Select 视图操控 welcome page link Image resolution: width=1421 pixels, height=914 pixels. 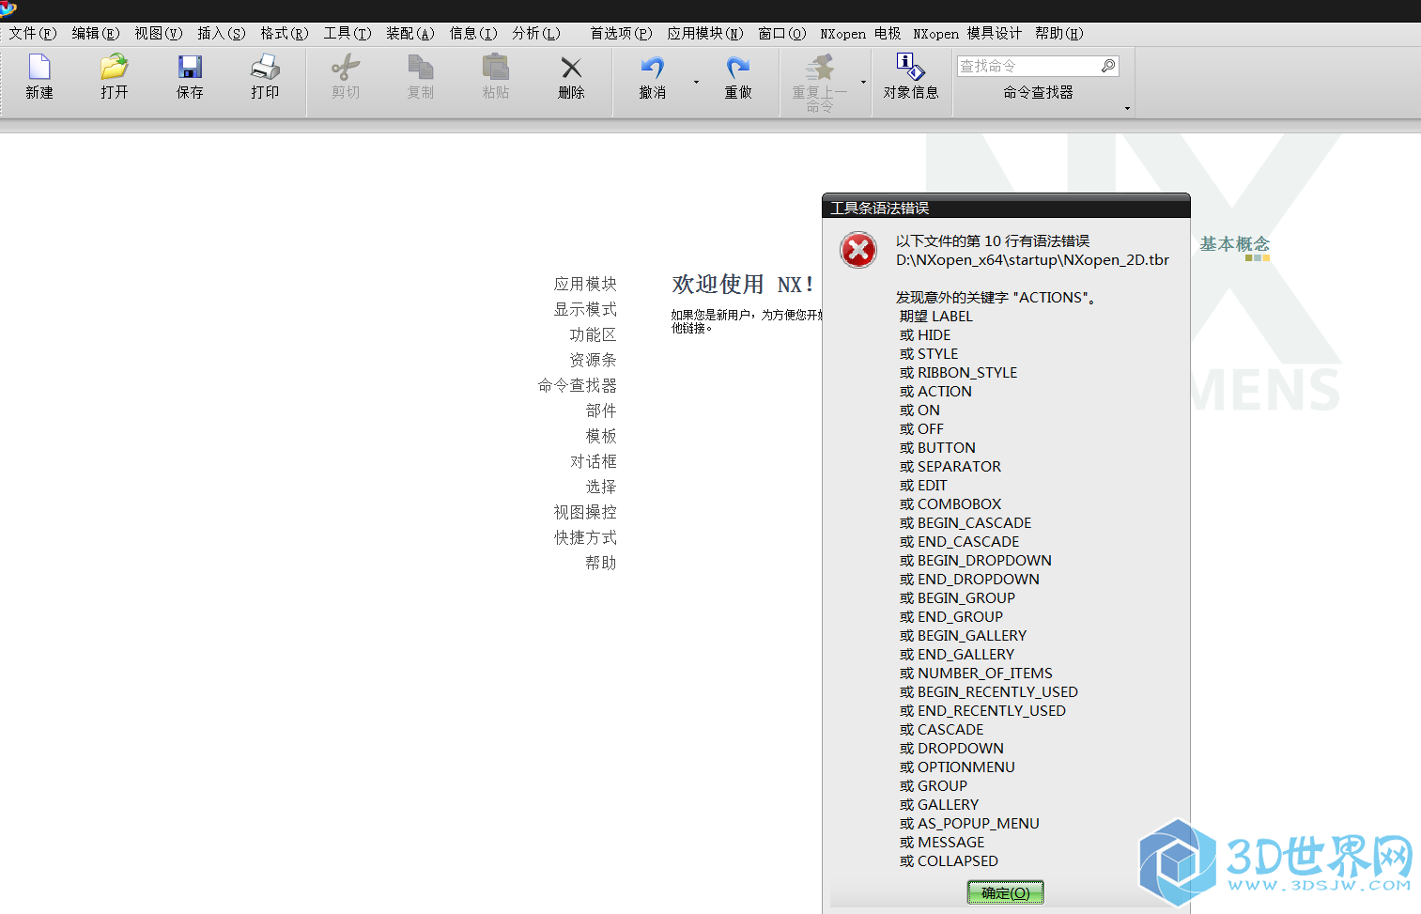(585, 512)
